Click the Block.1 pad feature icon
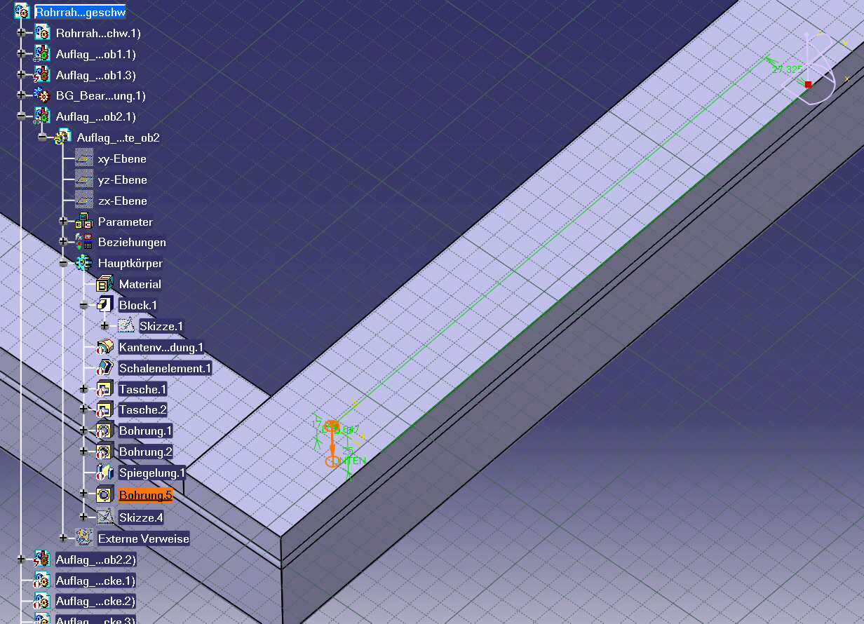 (x=105, y=305)
